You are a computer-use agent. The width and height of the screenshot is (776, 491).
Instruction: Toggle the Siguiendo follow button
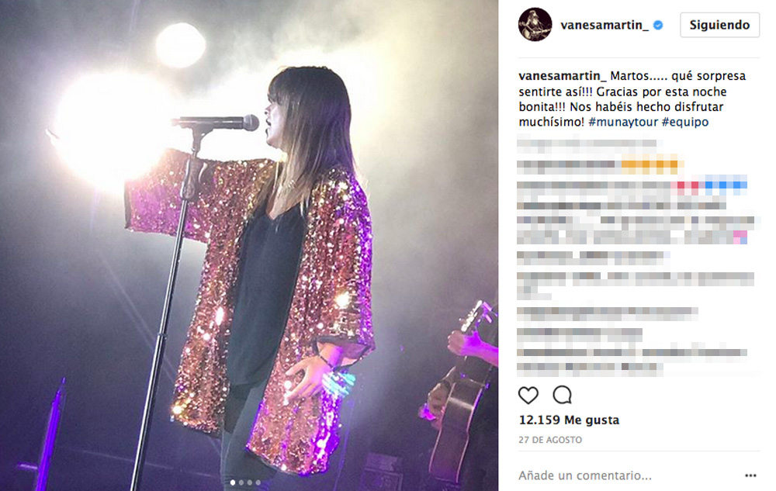pyautogui.click(x=719, y=25)
